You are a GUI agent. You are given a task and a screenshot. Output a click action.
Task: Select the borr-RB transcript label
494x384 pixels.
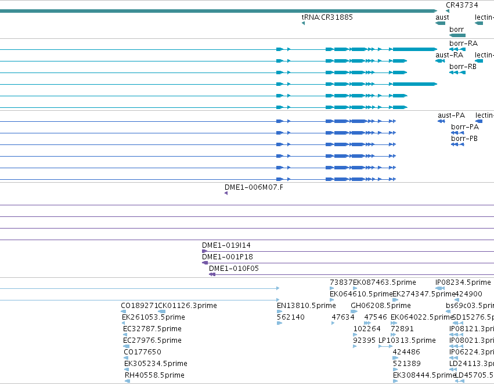click(x=463, y=66)
